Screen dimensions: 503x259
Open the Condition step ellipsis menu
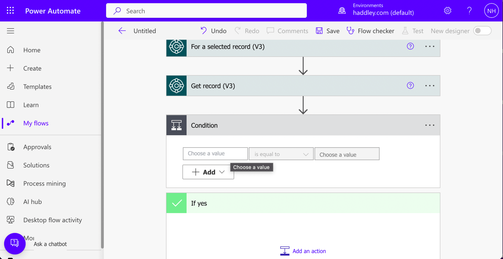point(430,125)
